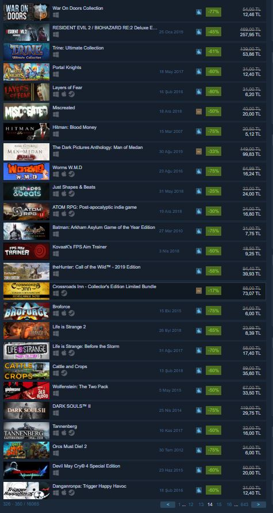Click the review icon for Orcs Must Die! 2
The height and width of the screenshot is (513, 273).
click(199, 450)
